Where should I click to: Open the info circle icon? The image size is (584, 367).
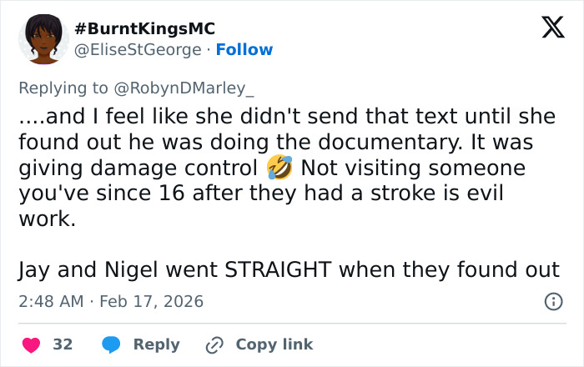click(x=552, y=302)
